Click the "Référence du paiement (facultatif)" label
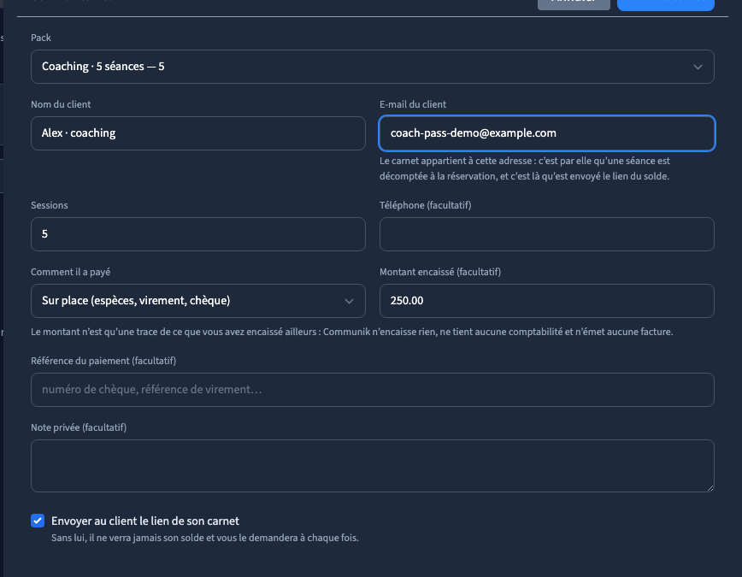Viewport: 742px width, 577px height. 103,361
